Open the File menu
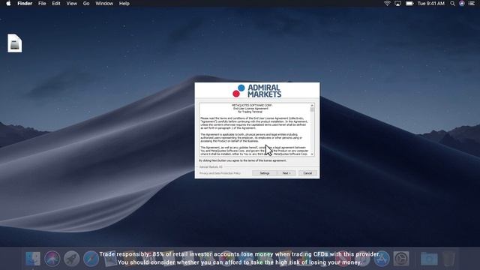Screen dimensions: 480x270 pyautogui.click(x=42, y=3)
